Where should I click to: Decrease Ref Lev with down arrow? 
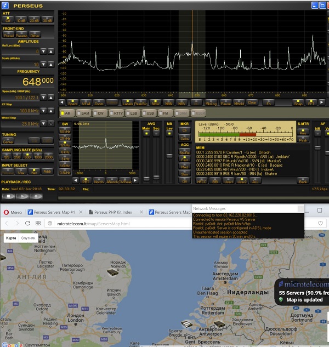44,52
